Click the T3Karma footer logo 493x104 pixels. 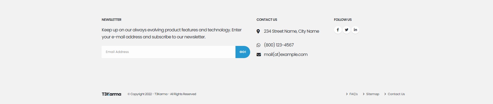(111, 94)
